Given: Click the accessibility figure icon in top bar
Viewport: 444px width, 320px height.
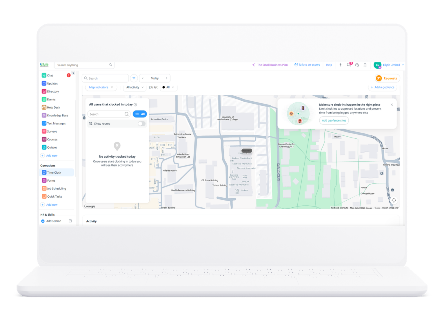Looking at the screenshot, I should pyautogui.click(x=341, y=65).
